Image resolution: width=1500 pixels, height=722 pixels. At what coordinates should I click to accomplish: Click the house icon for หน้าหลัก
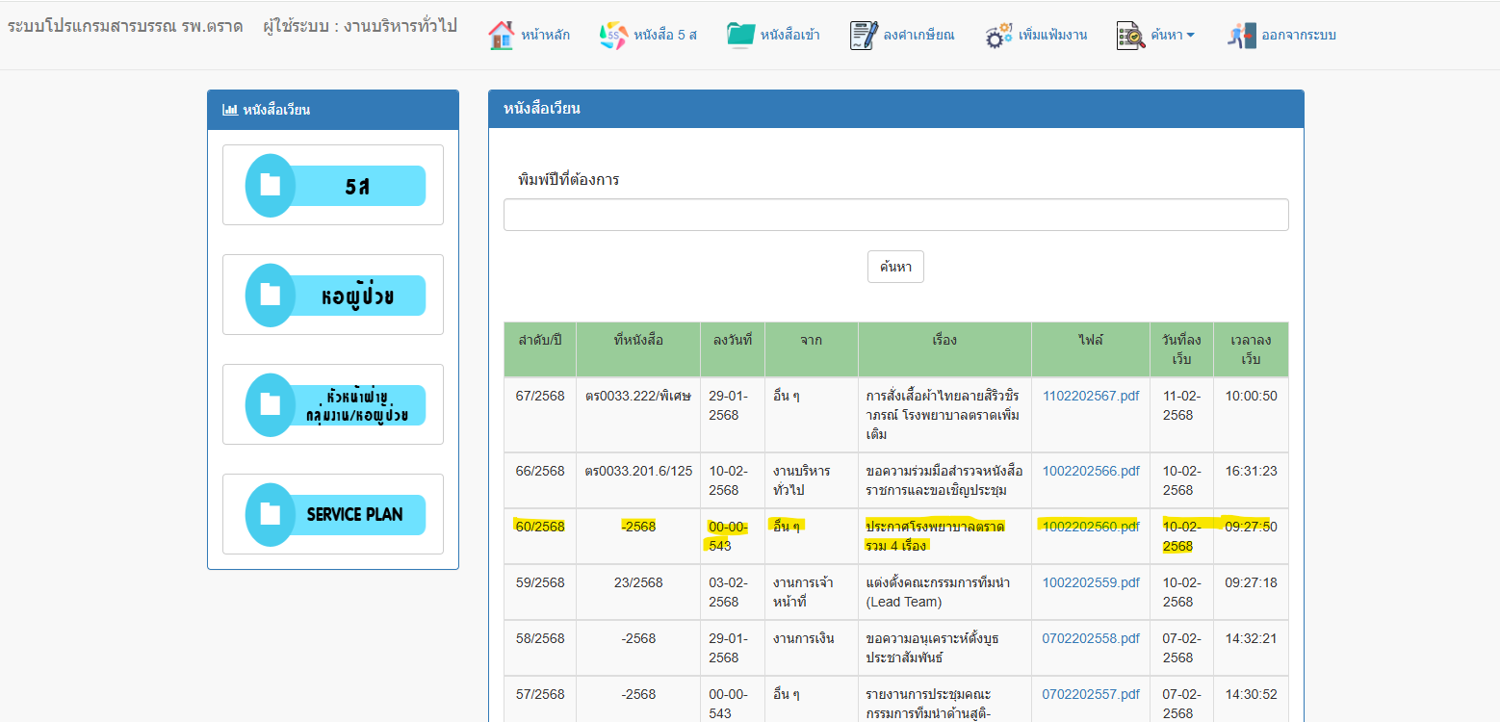point(501,36)
